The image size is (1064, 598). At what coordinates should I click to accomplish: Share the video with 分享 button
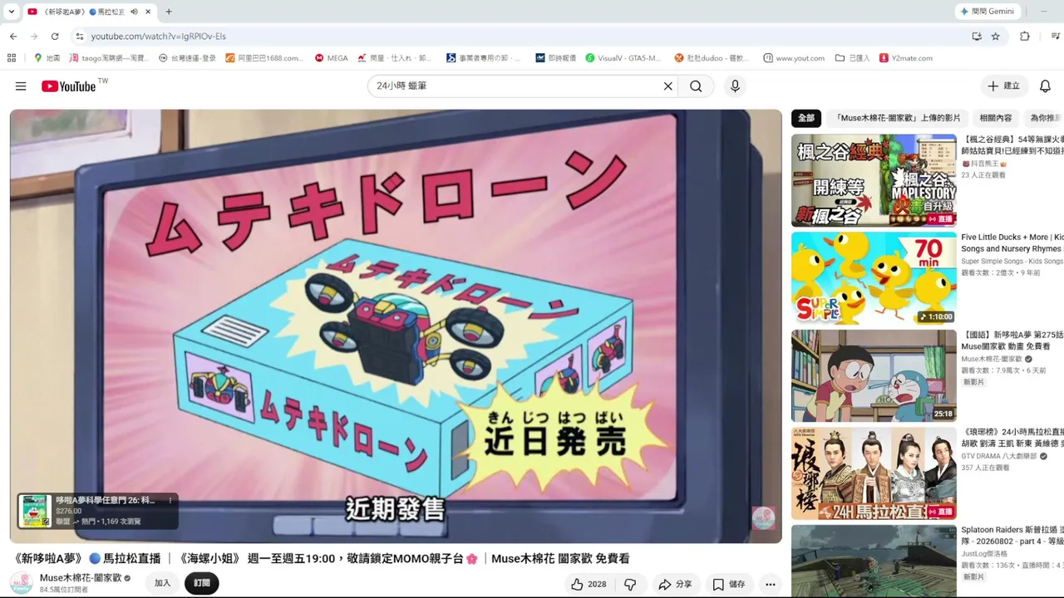675,584
